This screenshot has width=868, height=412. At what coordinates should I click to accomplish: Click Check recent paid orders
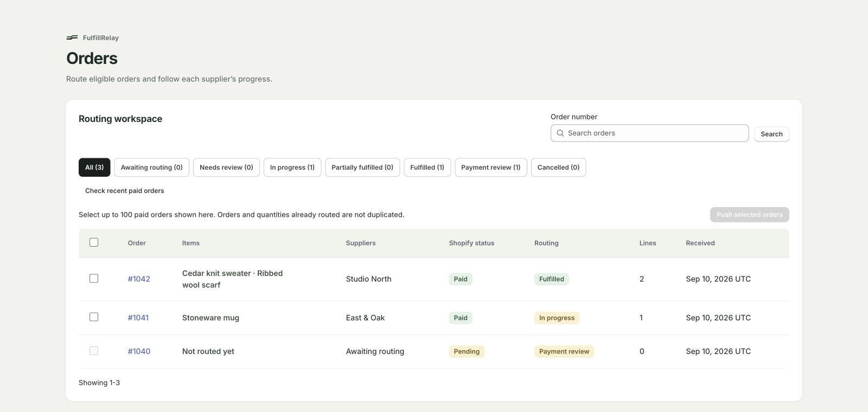(x=125, y=191)
